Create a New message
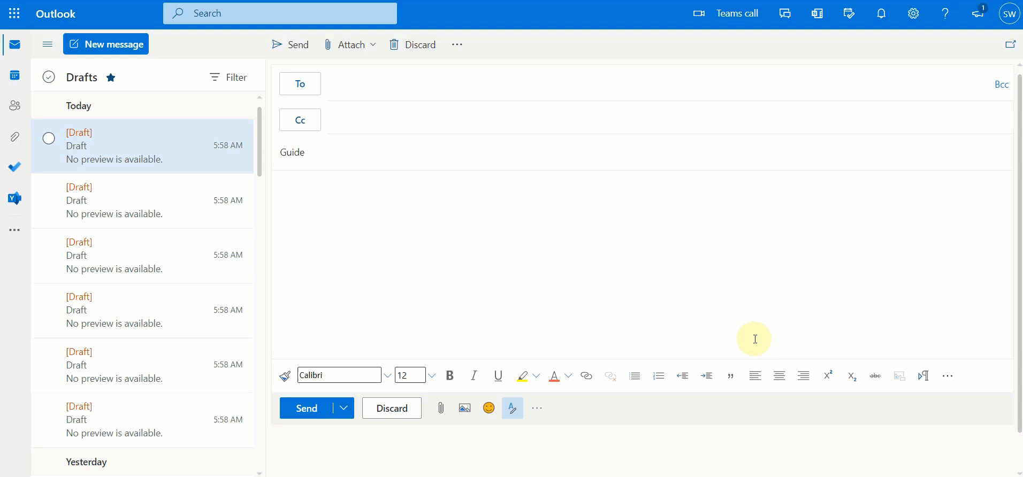This screenshot has width=1023, height=477. pyautogui.click(x=106, y=44)
